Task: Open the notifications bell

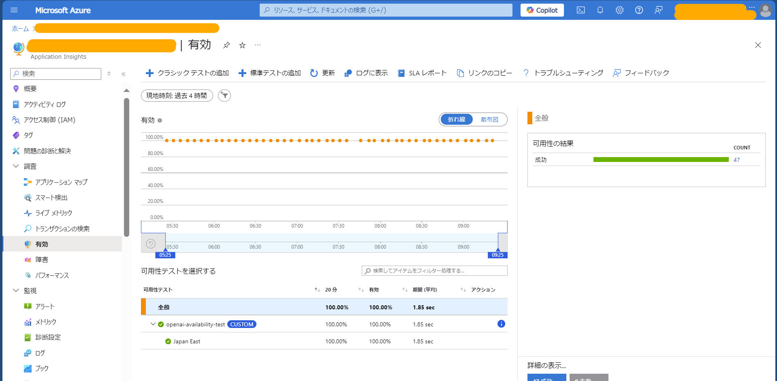Action: tap(600, 10)
